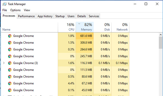163x96 pixels.
Task: Click Chrome icon in the 309.8 MB row
Action: (x=10, y=43)
